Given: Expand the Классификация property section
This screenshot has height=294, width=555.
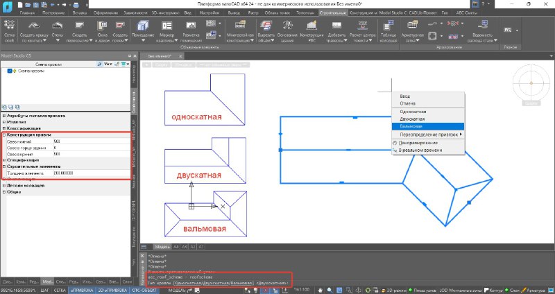Looking at the screenshot, I should (x=4, y=128).
